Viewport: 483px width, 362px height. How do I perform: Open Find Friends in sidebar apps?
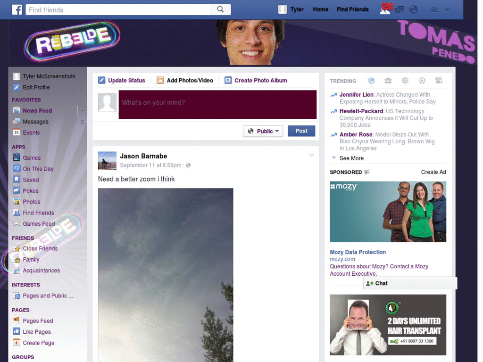pyautogui.click(x=38, y=213)
